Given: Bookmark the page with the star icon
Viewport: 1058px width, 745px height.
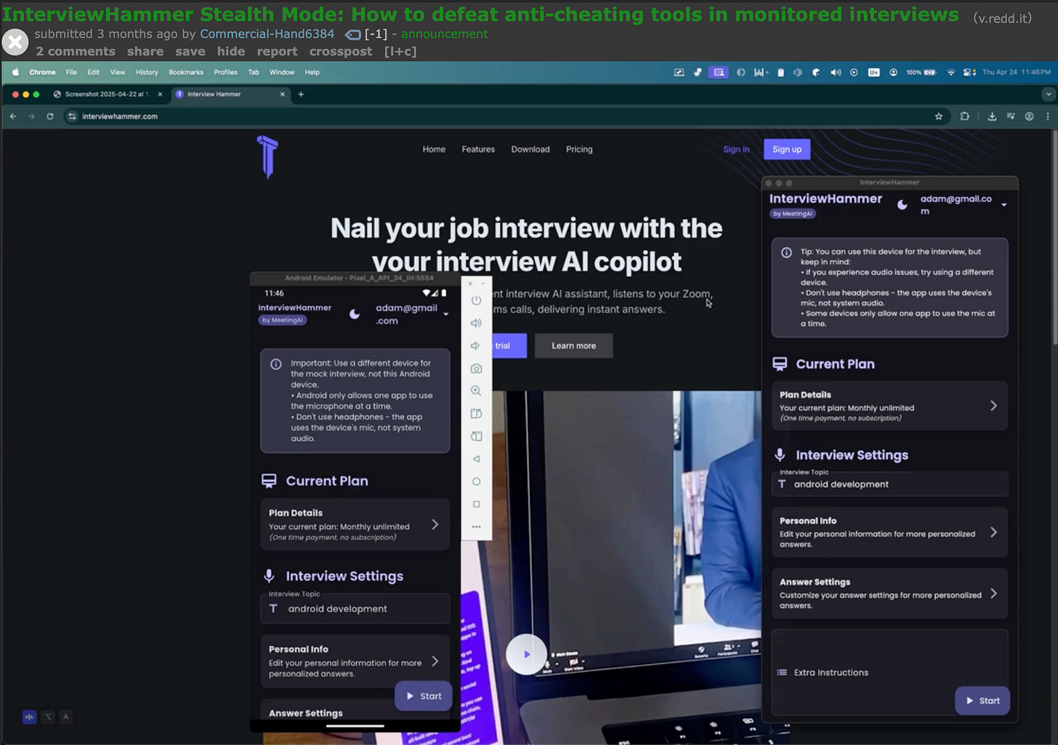Looking at the screenshot, I should point(938,116).
